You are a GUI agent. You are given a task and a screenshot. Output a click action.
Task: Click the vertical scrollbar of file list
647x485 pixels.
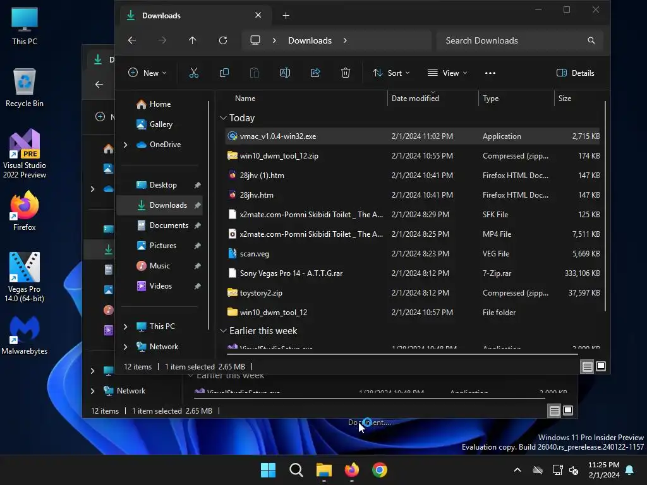pyautogui.click(x=605, y=207)
